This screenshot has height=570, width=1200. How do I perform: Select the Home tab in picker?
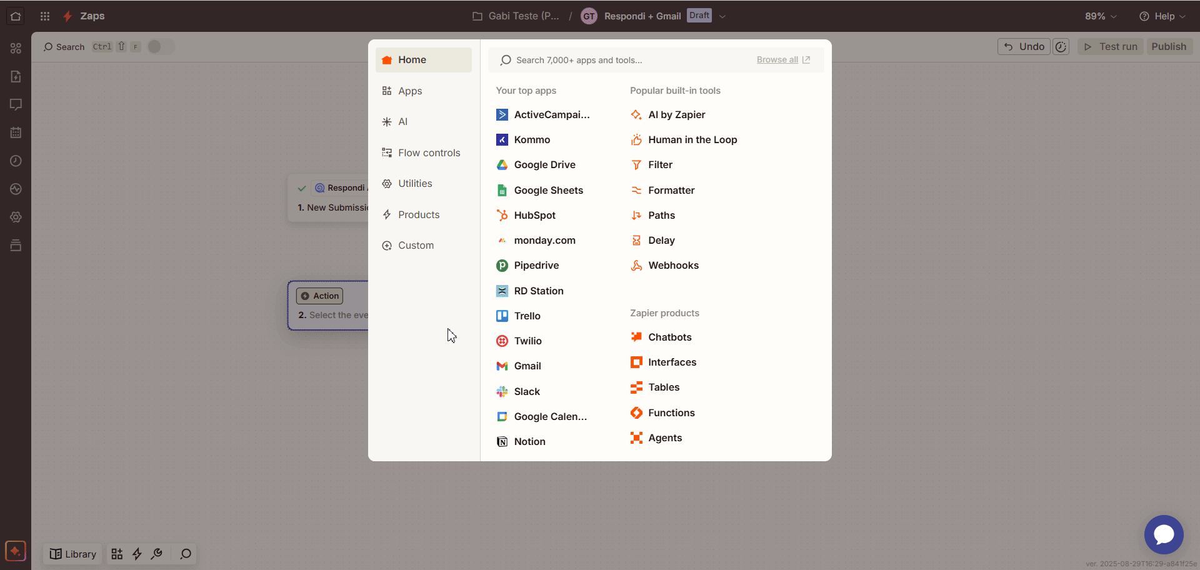point(424,60)
